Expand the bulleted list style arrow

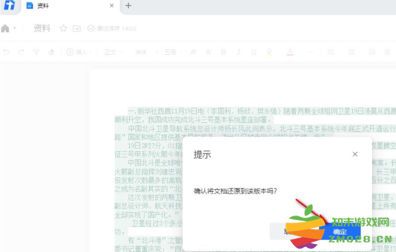point(339,52)
